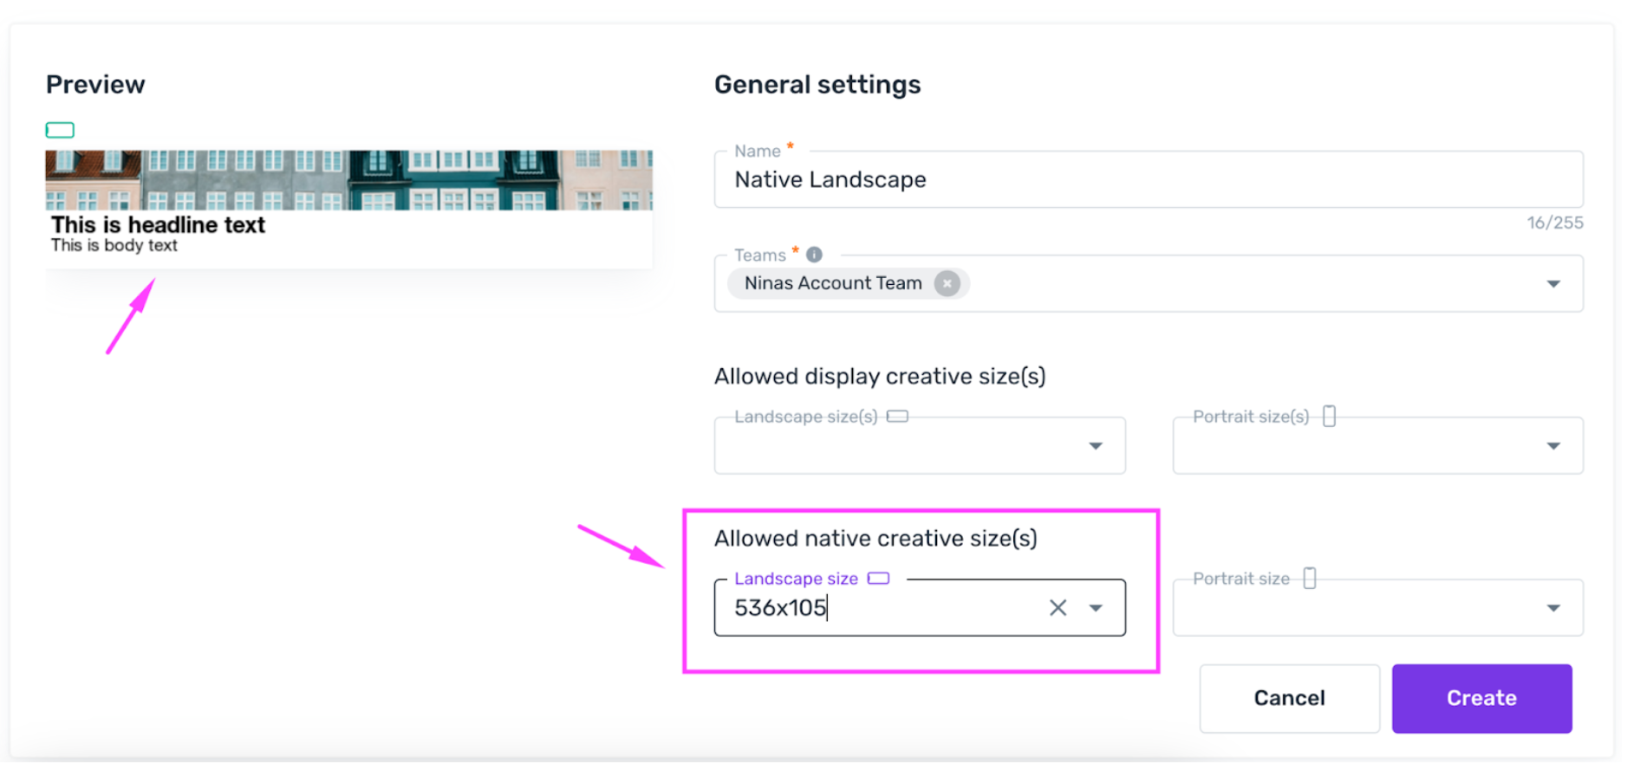
Task: Open the display Landscape size(s) dropdown
Action: (1096, 446)
